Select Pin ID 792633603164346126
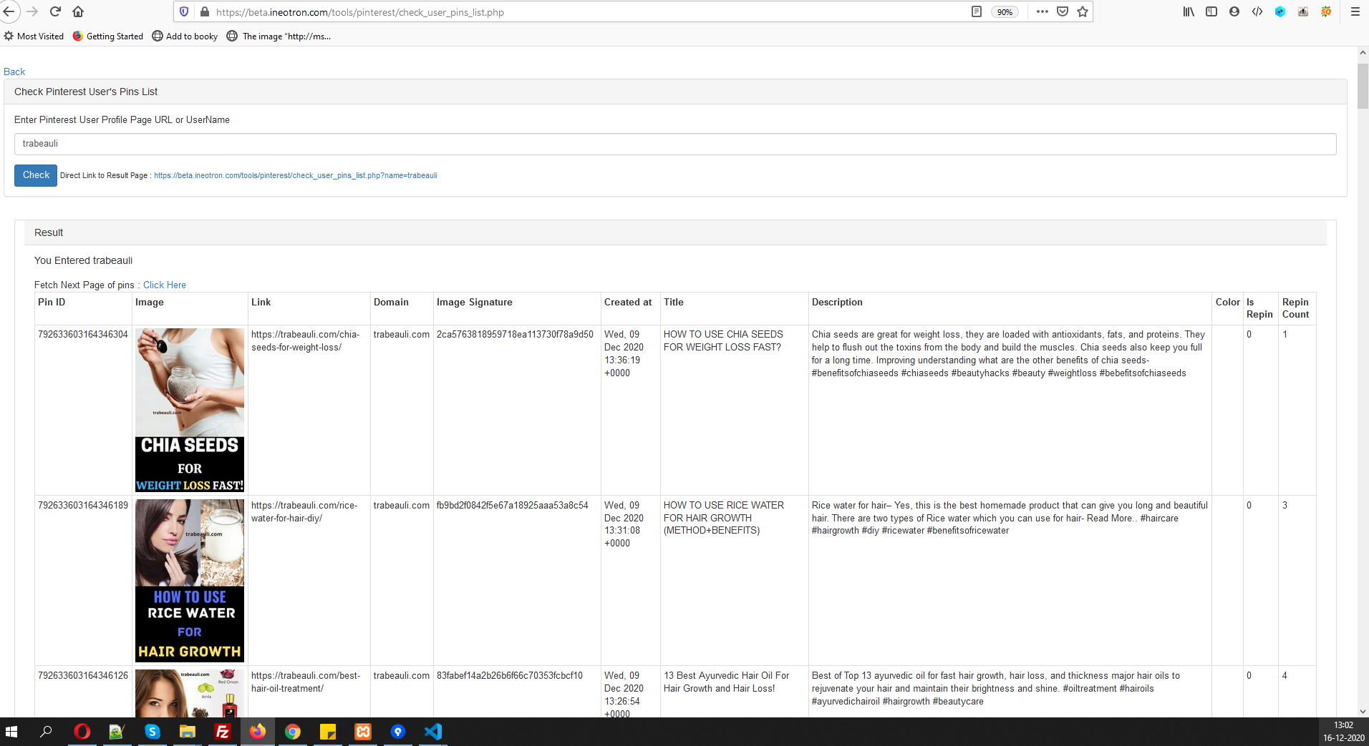The width and height of the screenshot is (1369, 746). click(x=83, y=675)
